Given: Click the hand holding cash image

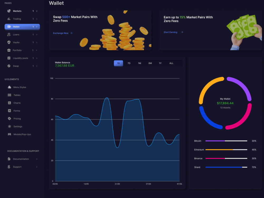Looking at the screenshot, I should 244,32.
